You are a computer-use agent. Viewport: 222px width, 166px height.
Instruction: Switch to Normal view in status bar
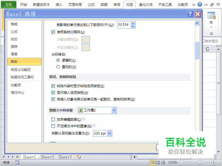(x=152, y=162)
